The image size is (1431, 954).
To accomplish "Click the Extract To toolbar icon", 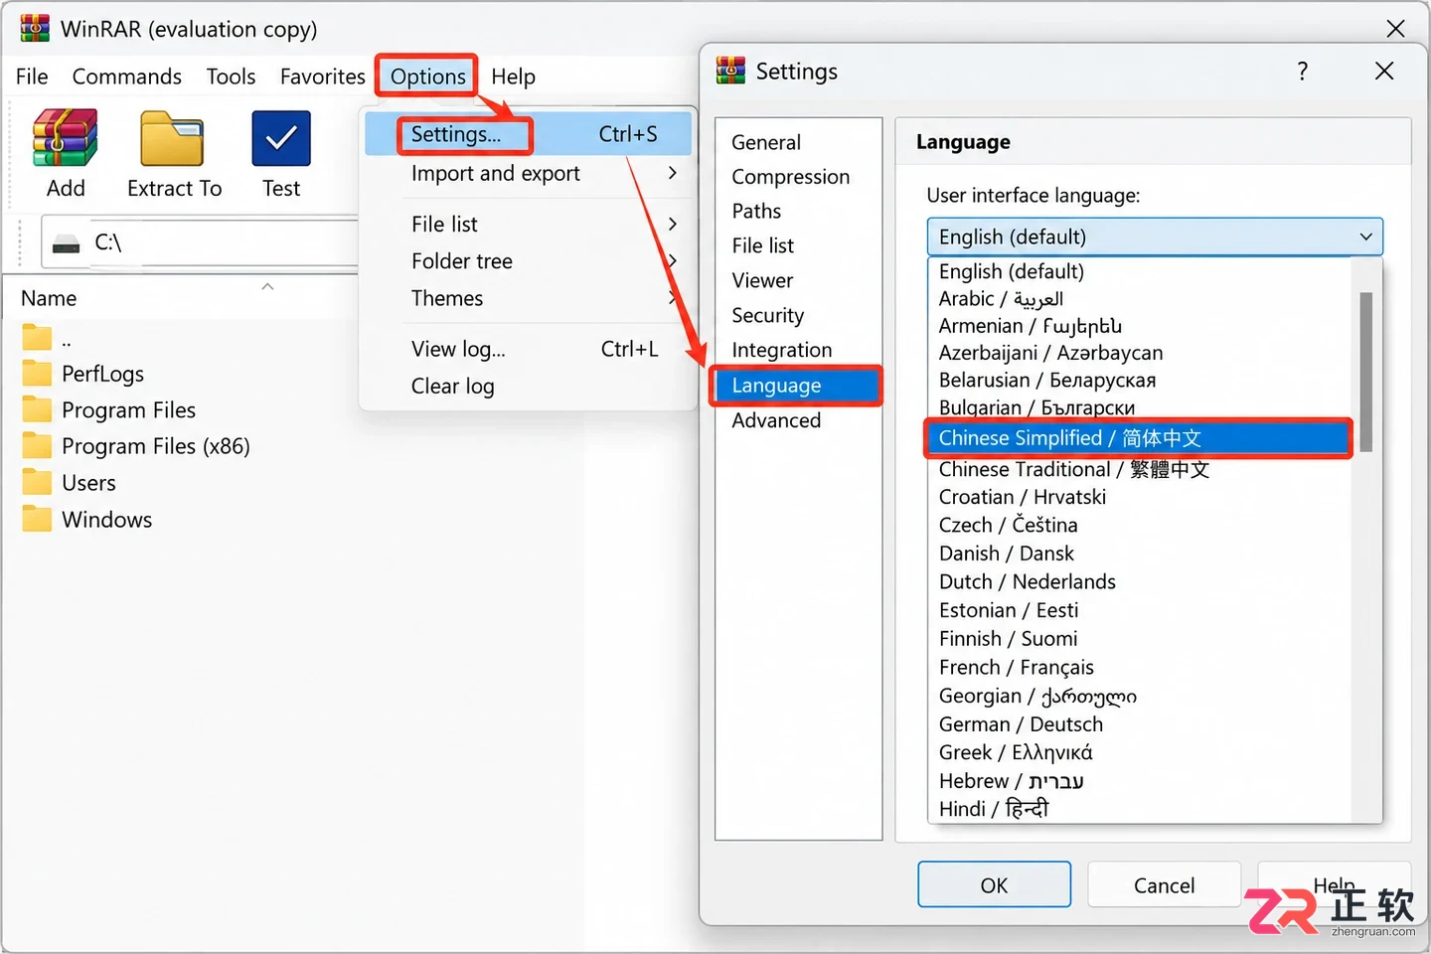I will [x=173, y=138].
